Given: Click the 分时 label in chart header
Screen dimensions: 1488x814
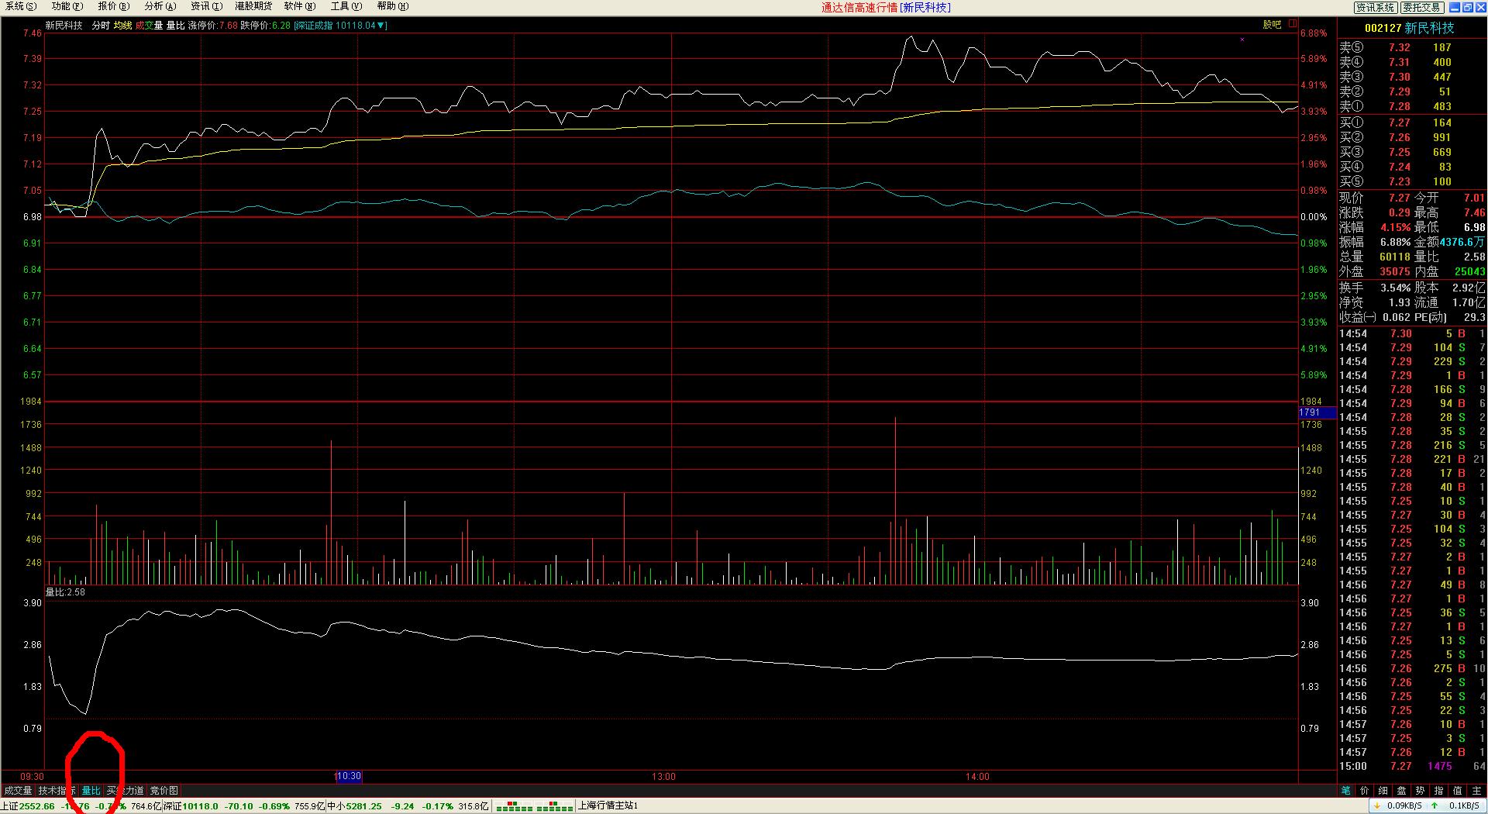Looking at the screenshot, I should coord(101,26).
